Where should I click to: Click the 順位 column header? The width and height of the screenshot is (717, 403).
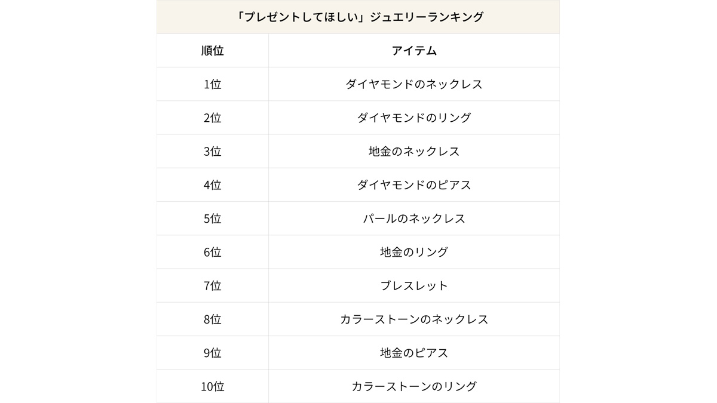point(213,51)
